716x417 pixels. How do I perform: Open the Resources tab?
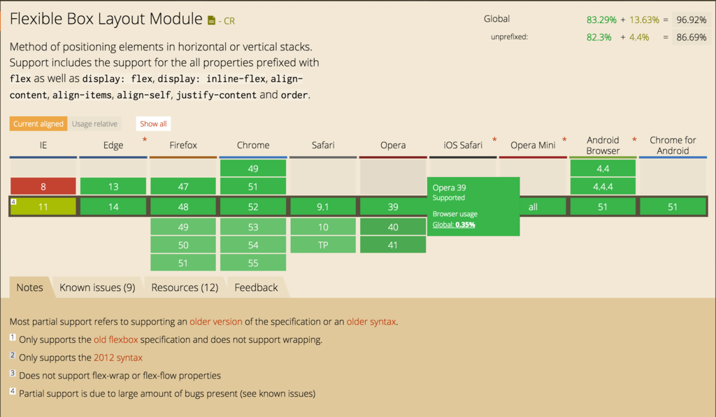pos(184,287)
